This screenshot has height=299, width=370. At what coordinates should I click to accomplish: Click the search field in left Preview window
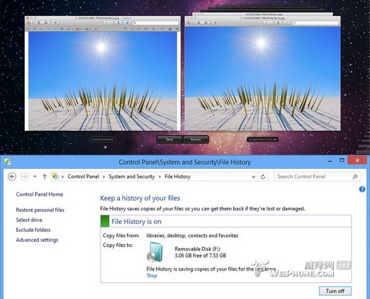click(x=155, y=23)
